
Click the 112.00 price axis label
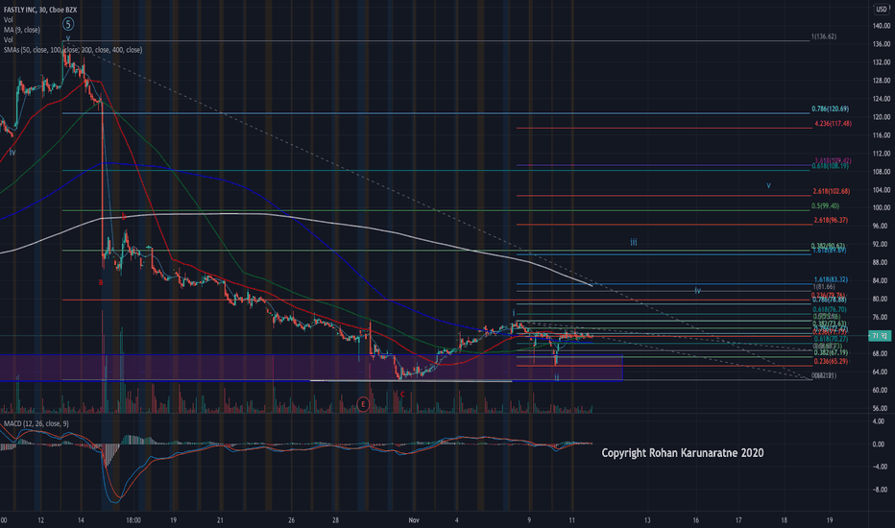click(882, 154)
